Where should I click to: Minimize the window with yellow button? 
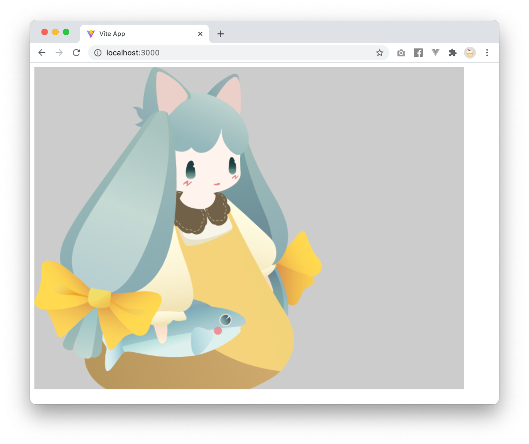(55, 32)
